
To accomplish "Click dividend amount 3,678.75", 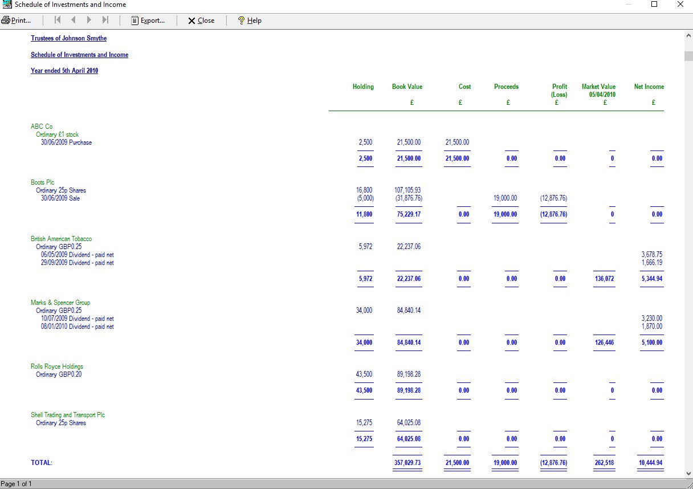I will click(651, 255).
